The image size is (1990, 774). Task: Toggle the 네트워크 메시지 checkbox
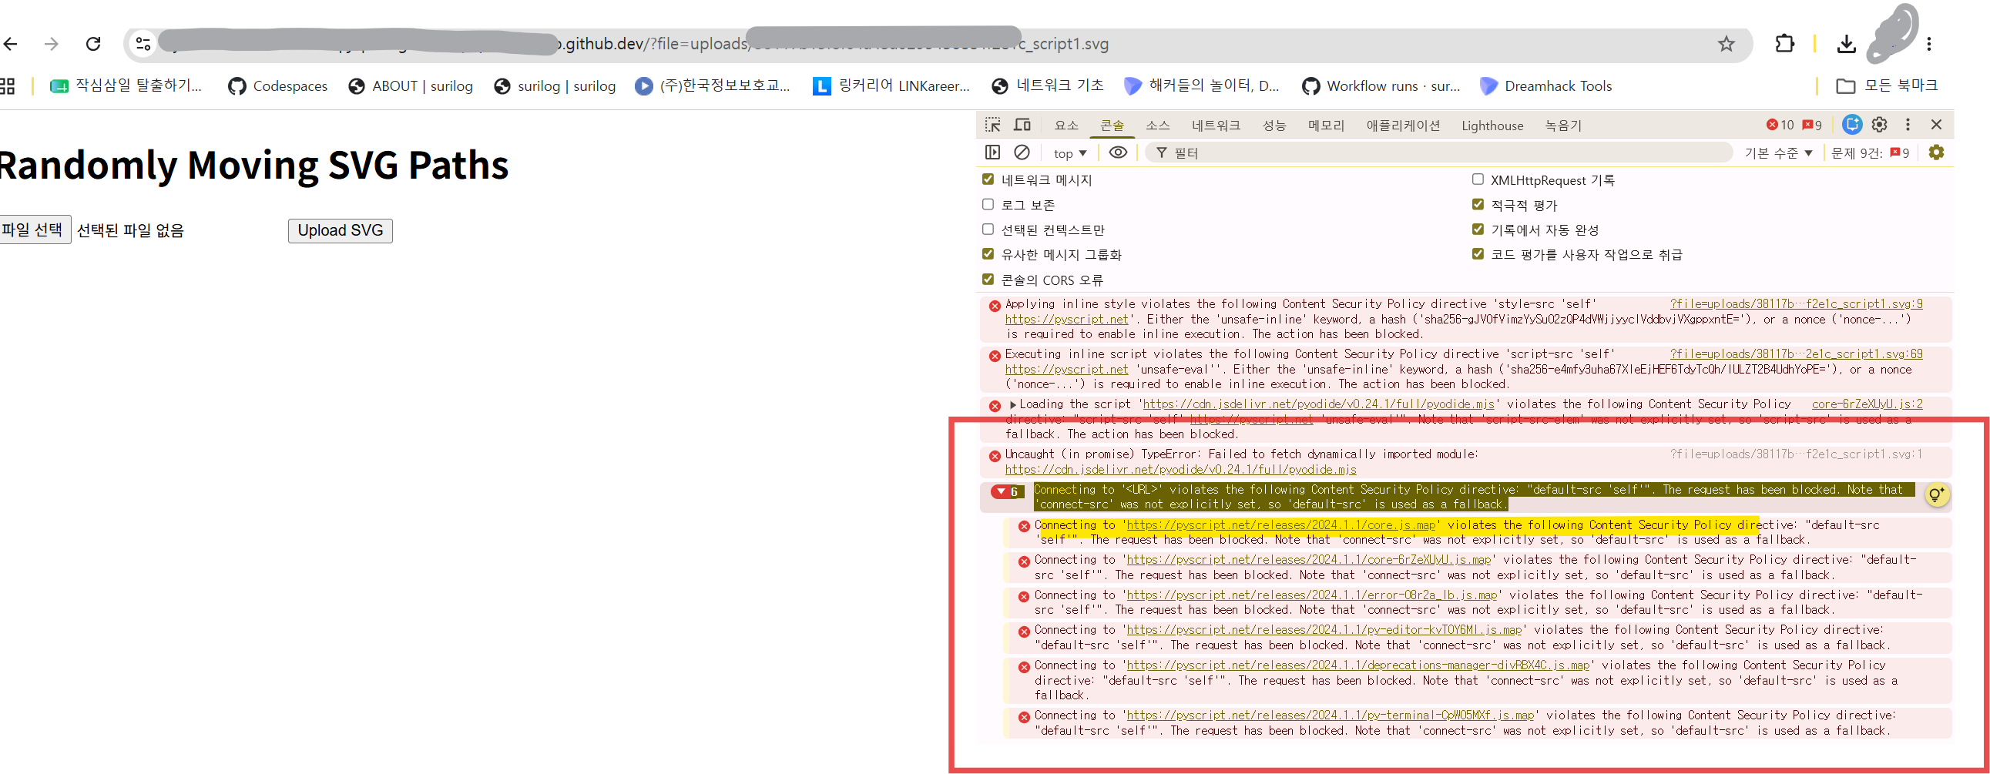tap(988, 179)
